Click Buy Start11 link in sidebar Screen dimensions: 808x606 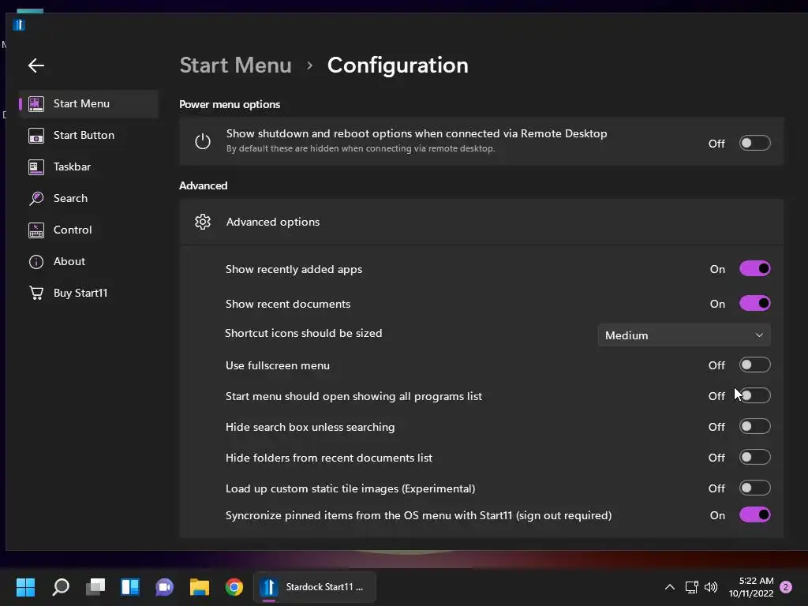tap(88, 294)
